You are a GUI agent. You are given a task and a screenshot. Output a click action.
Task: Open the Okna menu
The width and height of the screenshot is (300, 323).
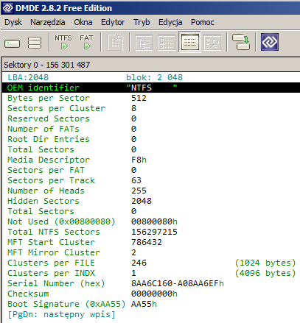[83, 22]
